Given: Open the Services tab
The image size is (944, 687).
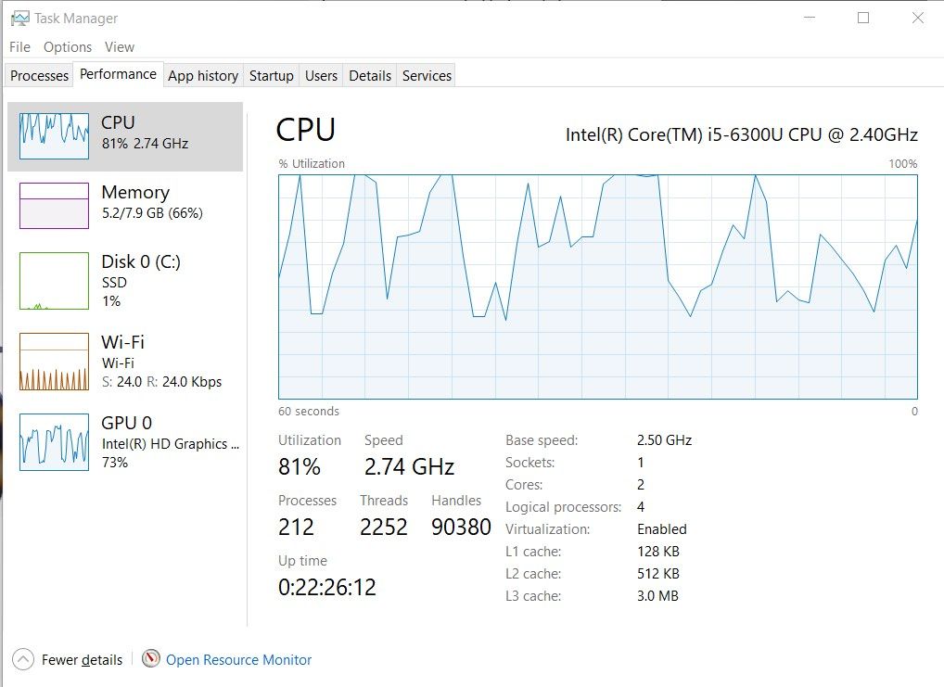Looking at the screenshot, I should pyautogui.click(x=426, y=76).
